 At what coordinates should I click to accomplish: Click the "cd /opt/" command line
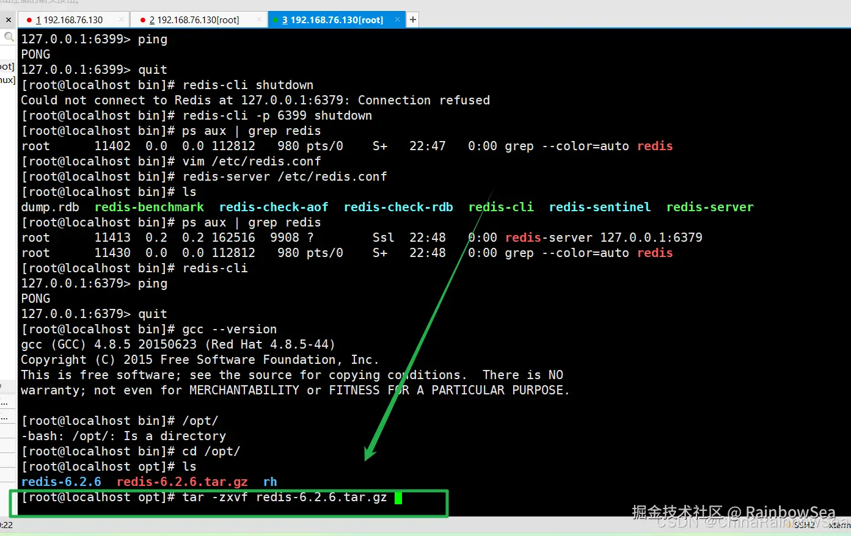pos(131,451)
